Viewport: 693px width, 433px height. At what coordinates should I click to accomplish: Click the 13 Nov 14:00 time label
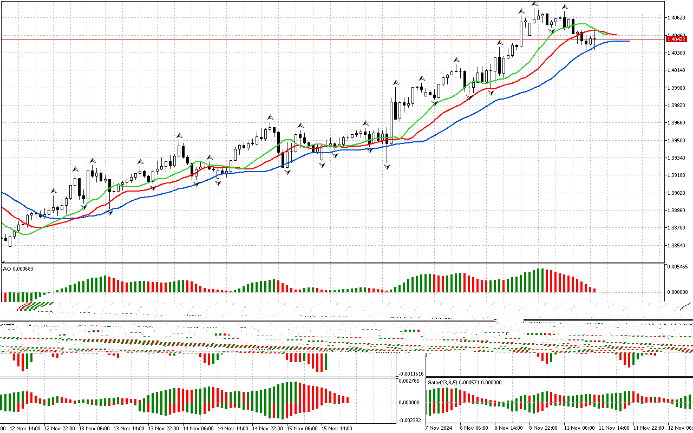129,428
